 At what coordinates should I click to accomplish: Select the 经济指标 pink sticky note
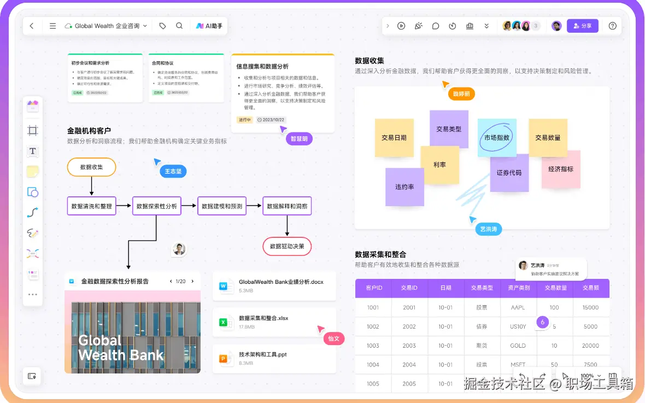click(x=561, y=169)
